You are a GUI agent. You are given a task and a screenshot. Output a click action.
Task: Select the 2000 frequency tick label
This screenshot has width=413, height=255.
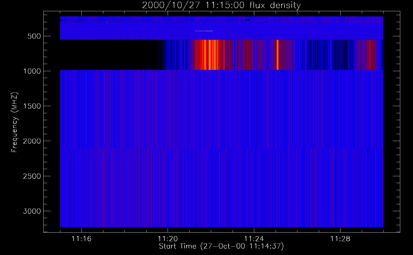(32, 141)
